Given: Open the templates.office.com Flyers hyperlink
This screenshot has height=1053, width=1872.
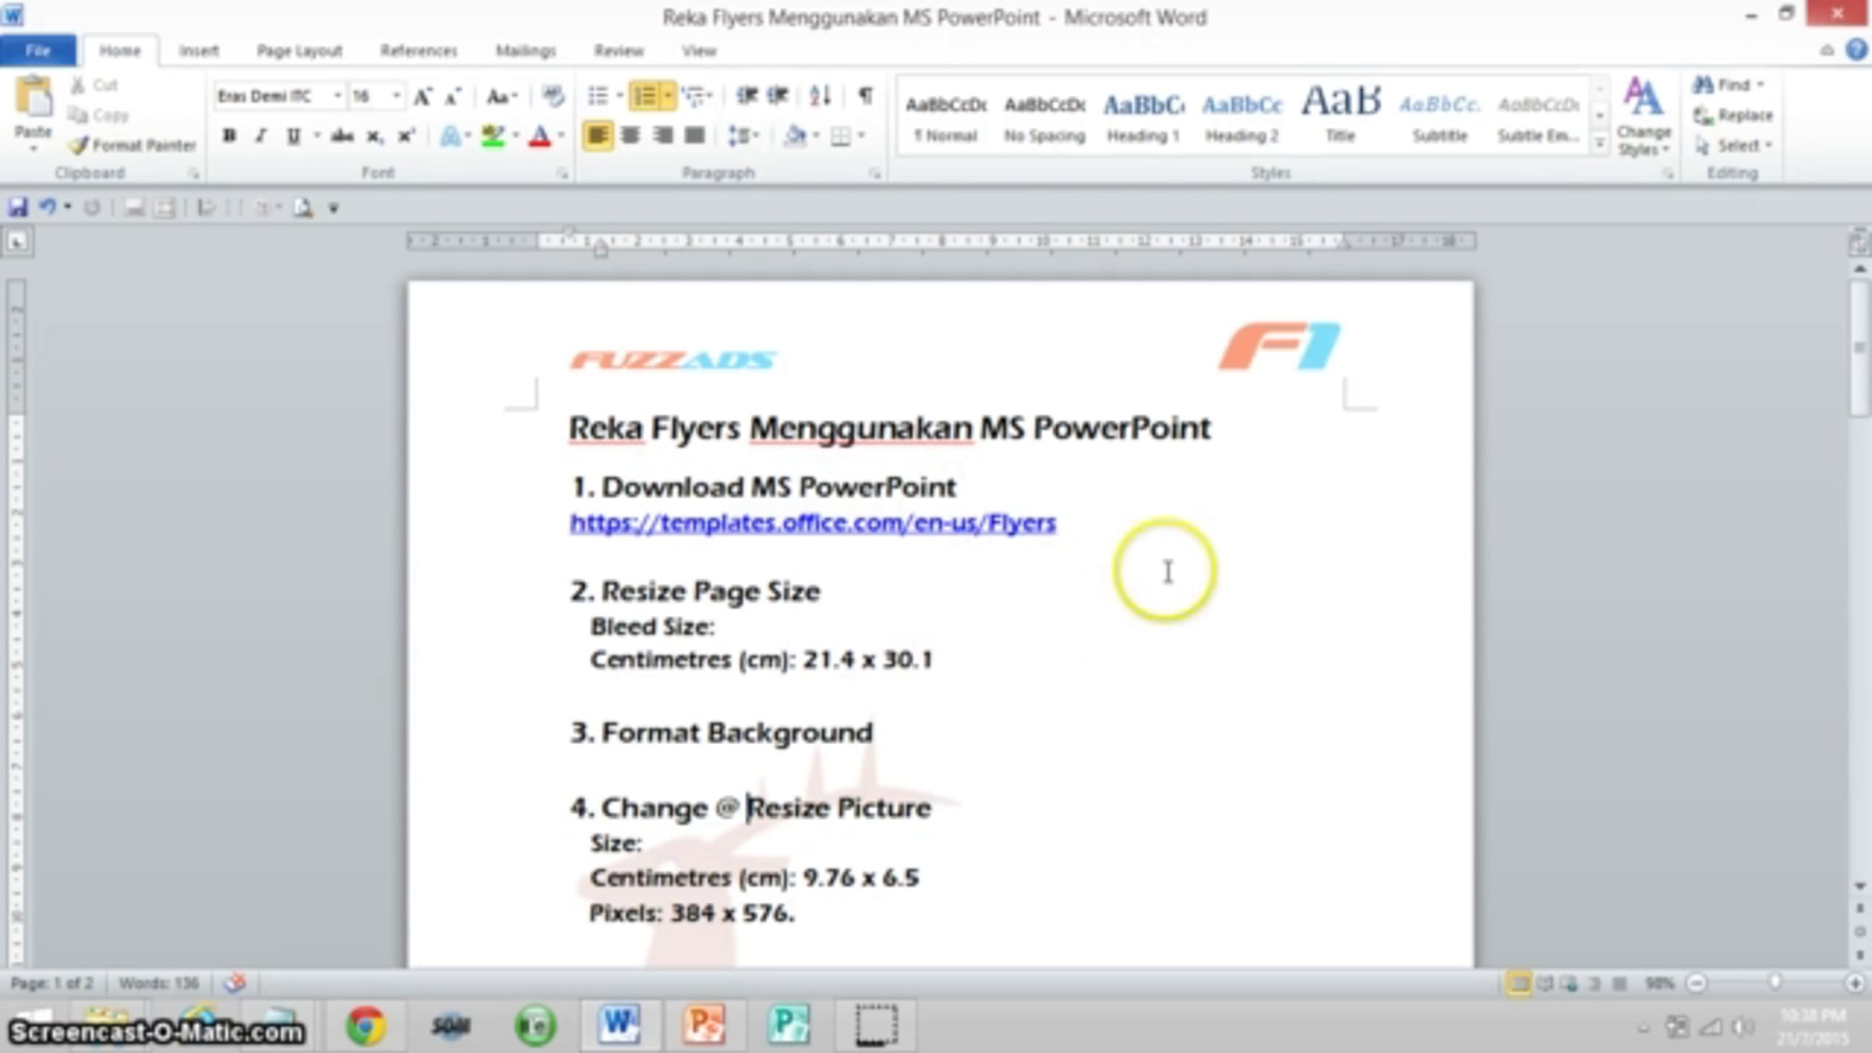Looking at the screenshot, I should [812, 523].
